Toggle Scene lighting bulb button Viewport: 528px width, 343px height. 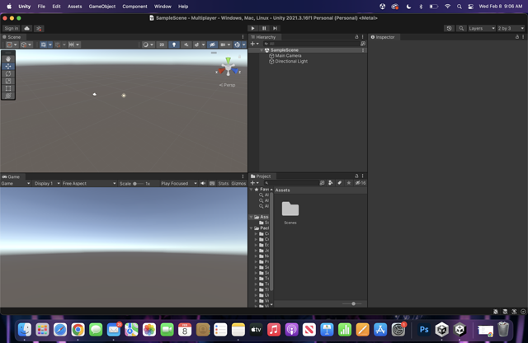pyautogui.click(x=174, y=45)
